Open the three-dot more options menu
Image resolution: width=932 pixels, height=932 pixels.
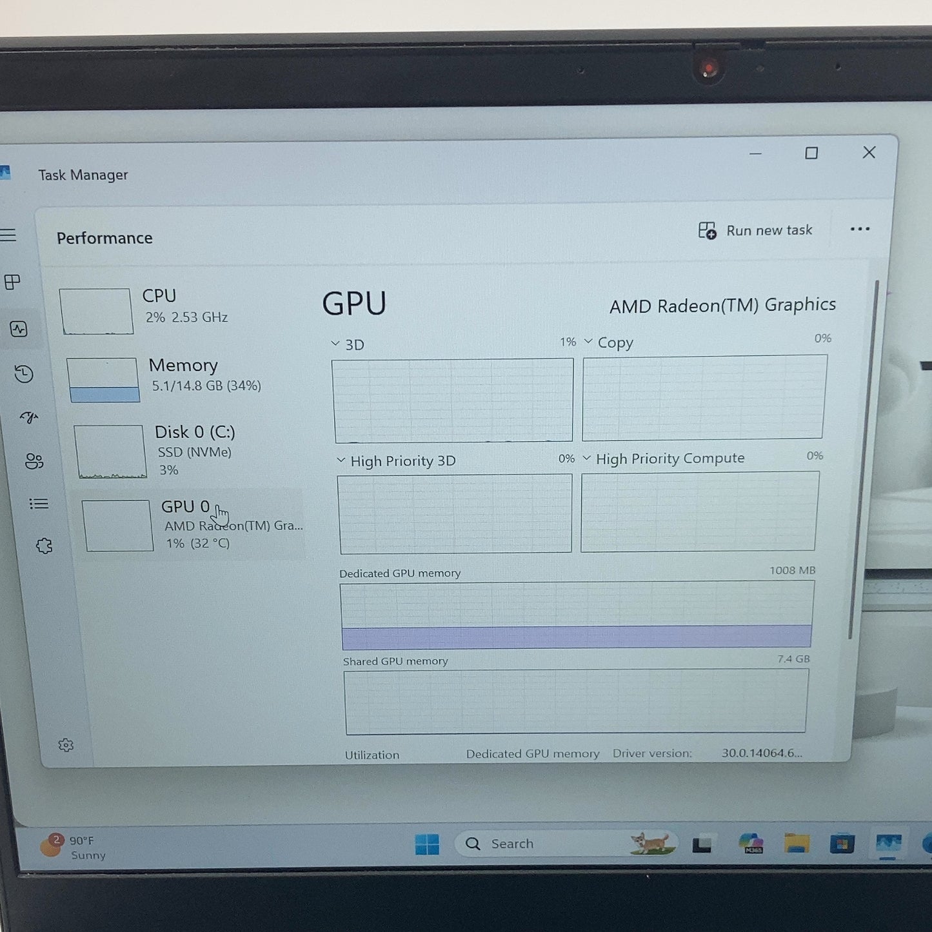click(860, 229)
